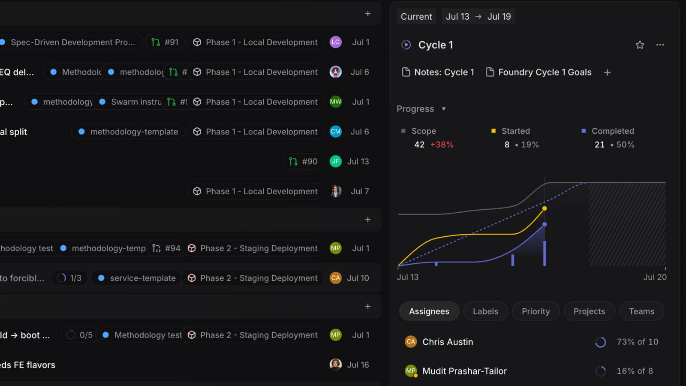Click the LC assignee avatar

point(336,42)
